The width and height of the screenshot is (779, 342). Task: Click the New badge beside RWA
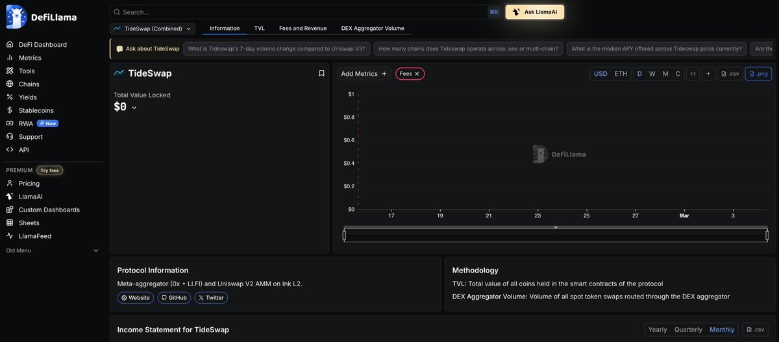point(47,123)
